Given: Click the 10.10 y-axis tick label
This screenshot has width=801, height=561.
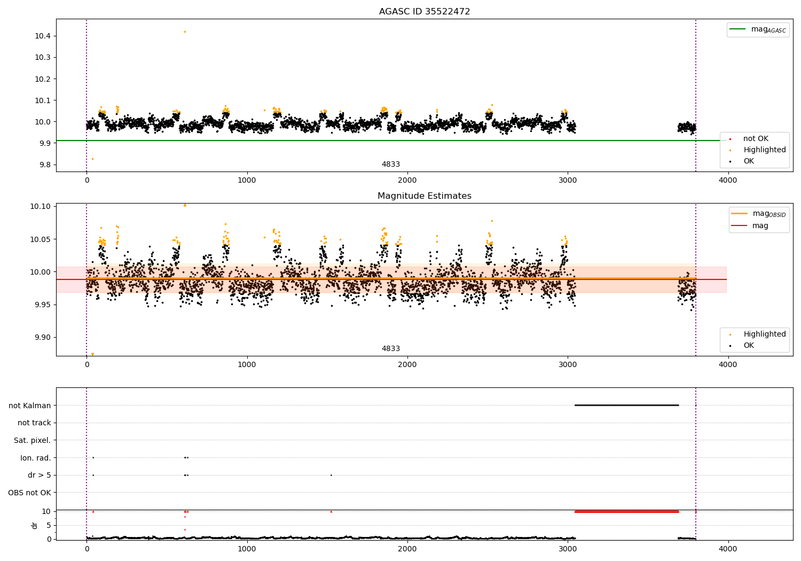Looking at the screenshot, I should pos(41,206).
